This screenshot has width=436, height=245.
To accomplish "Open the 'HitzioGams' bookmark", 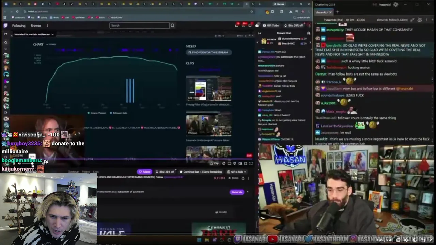I will [115, 17].
